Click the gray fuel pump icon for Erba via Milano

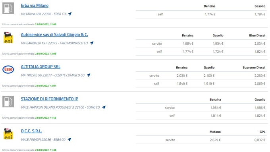pyautogui.click(x=8, y=8)
